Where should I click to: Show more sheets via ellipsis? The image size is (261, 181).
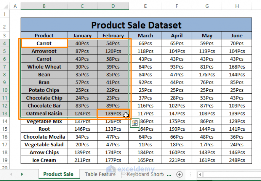click(169, 175)
